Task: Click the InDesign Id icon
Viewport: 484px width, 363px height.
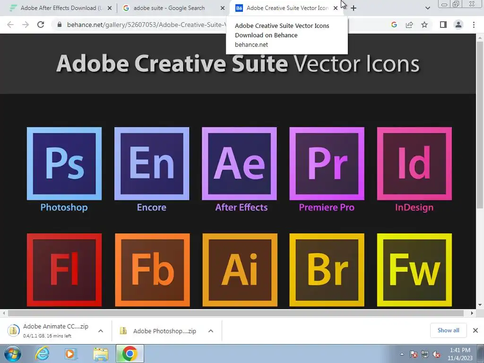Action: pyautogui.click(x=414, y=164)
